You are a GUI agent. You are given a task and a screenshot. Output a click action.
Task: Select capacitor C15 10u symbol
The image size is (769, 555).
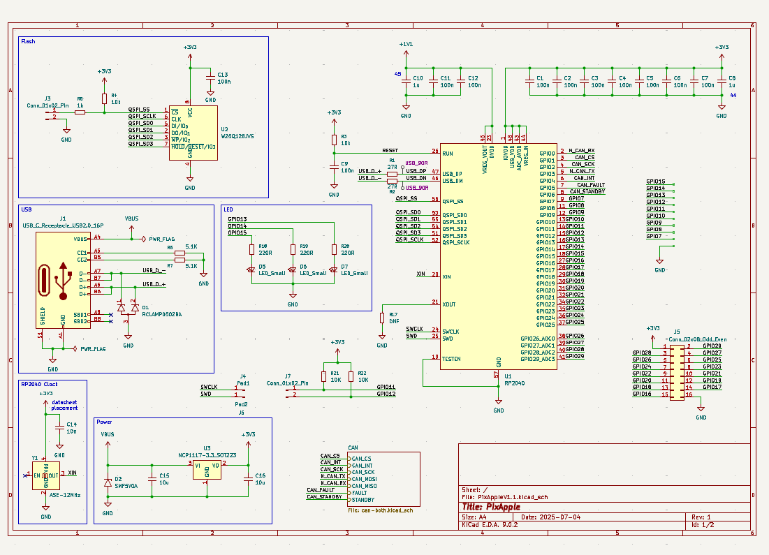[x=152, y=479]
